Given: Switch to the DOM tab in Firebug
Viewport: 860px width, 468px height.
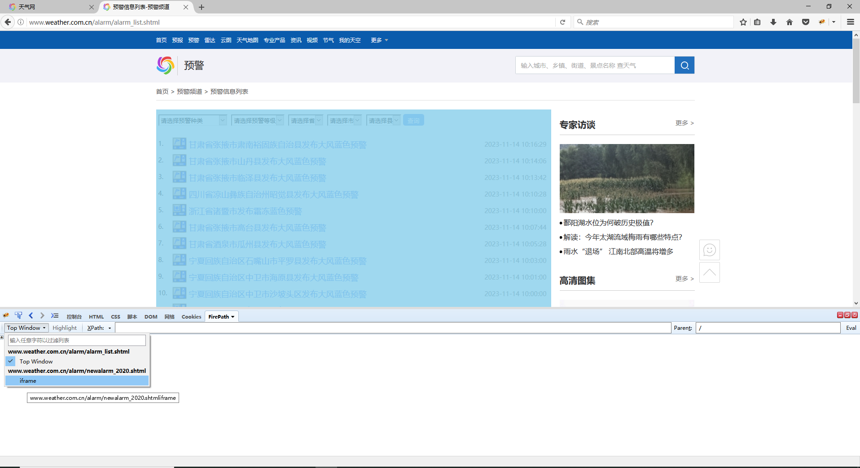Looking at the screenshot, I should point(150,316).
